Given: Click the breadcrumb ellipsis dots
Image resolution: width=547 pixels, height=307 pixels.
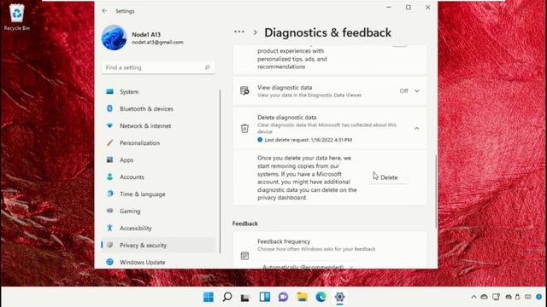Looking at the screenshot, I should click(x=239, y=32).
